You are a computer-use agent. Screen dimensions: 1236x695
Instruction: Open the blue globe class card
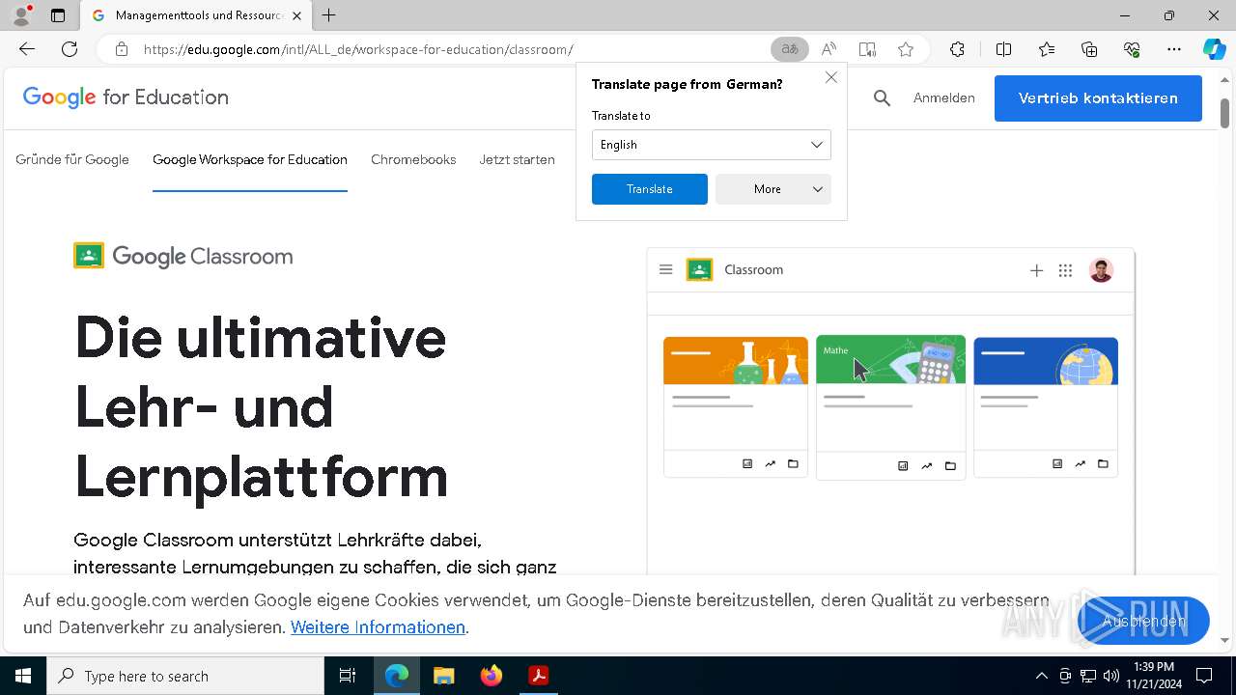click(1046, 406)
